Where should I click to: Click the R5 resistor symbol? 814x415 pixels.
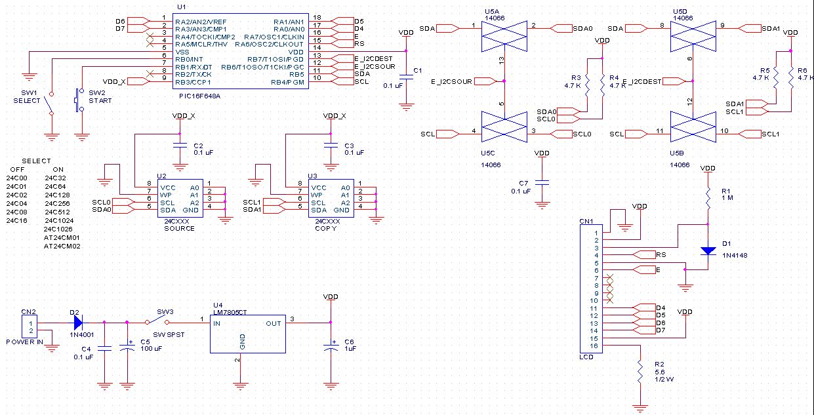click(776, 78)
